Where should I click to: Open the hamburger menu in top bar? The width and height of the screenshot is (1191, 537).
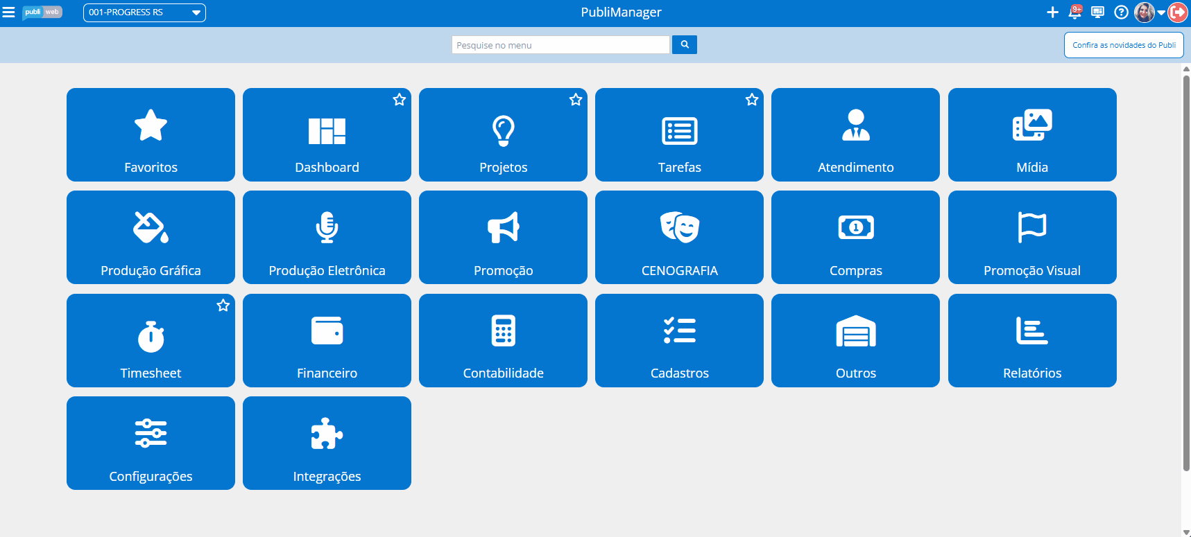[x=9, y=12]
